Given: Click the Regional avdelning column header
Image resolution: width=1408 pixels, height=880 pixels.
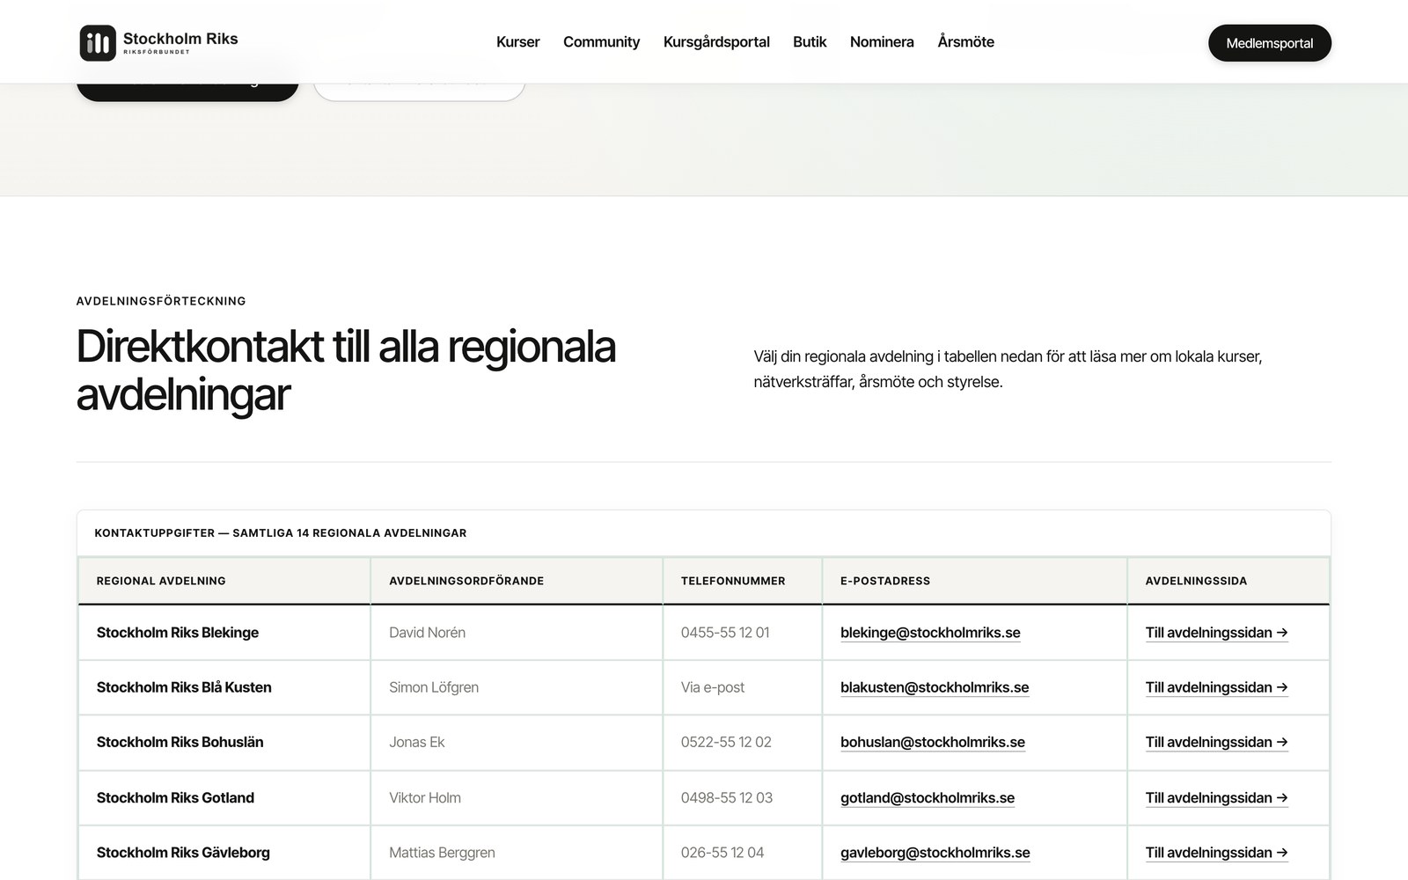Looking at the screenshot, I should pyautogui.click(x=224, y=581).
